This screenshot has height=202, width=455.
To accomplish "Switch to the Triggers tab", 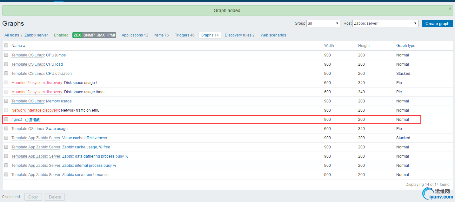I will 184,35.
